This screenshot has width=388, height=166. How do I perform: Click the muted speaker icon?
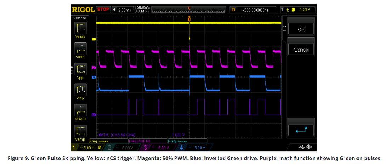pos(309,147)
